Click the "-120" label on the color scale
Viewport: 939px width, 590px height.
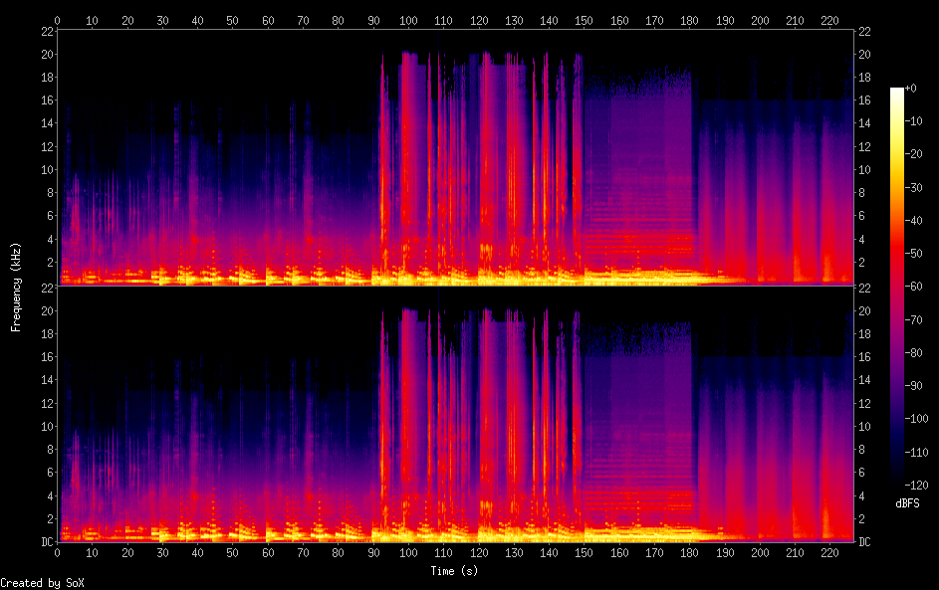point(916,485)
